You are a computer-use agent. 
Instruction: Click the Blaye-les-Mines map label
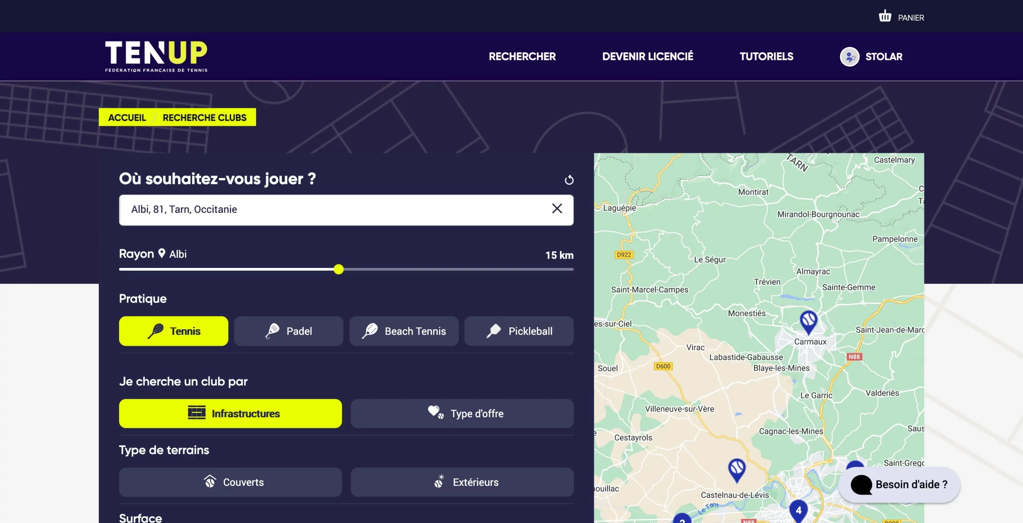coord(781,368)
